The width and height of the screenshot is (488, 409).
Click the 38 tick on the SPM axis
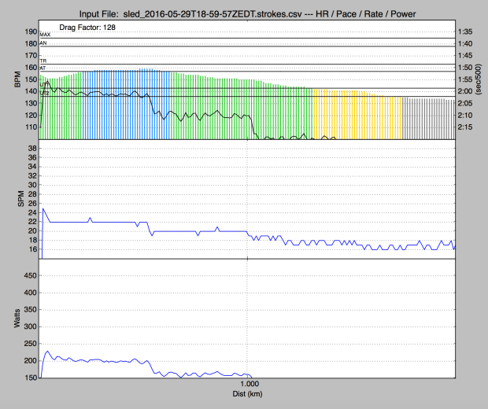pos(31,149)
